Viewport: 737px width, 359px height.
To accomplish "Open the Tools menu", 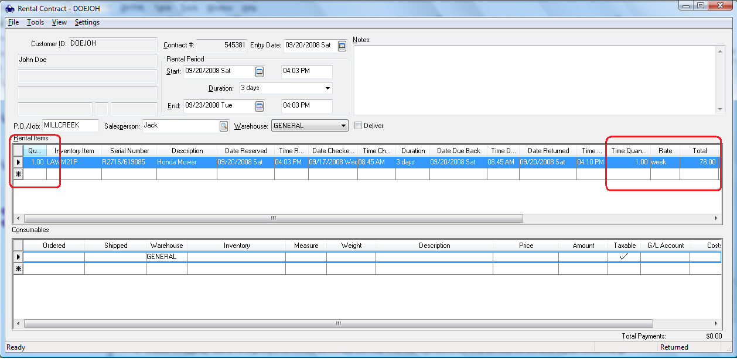I will (x=35, y=22).
